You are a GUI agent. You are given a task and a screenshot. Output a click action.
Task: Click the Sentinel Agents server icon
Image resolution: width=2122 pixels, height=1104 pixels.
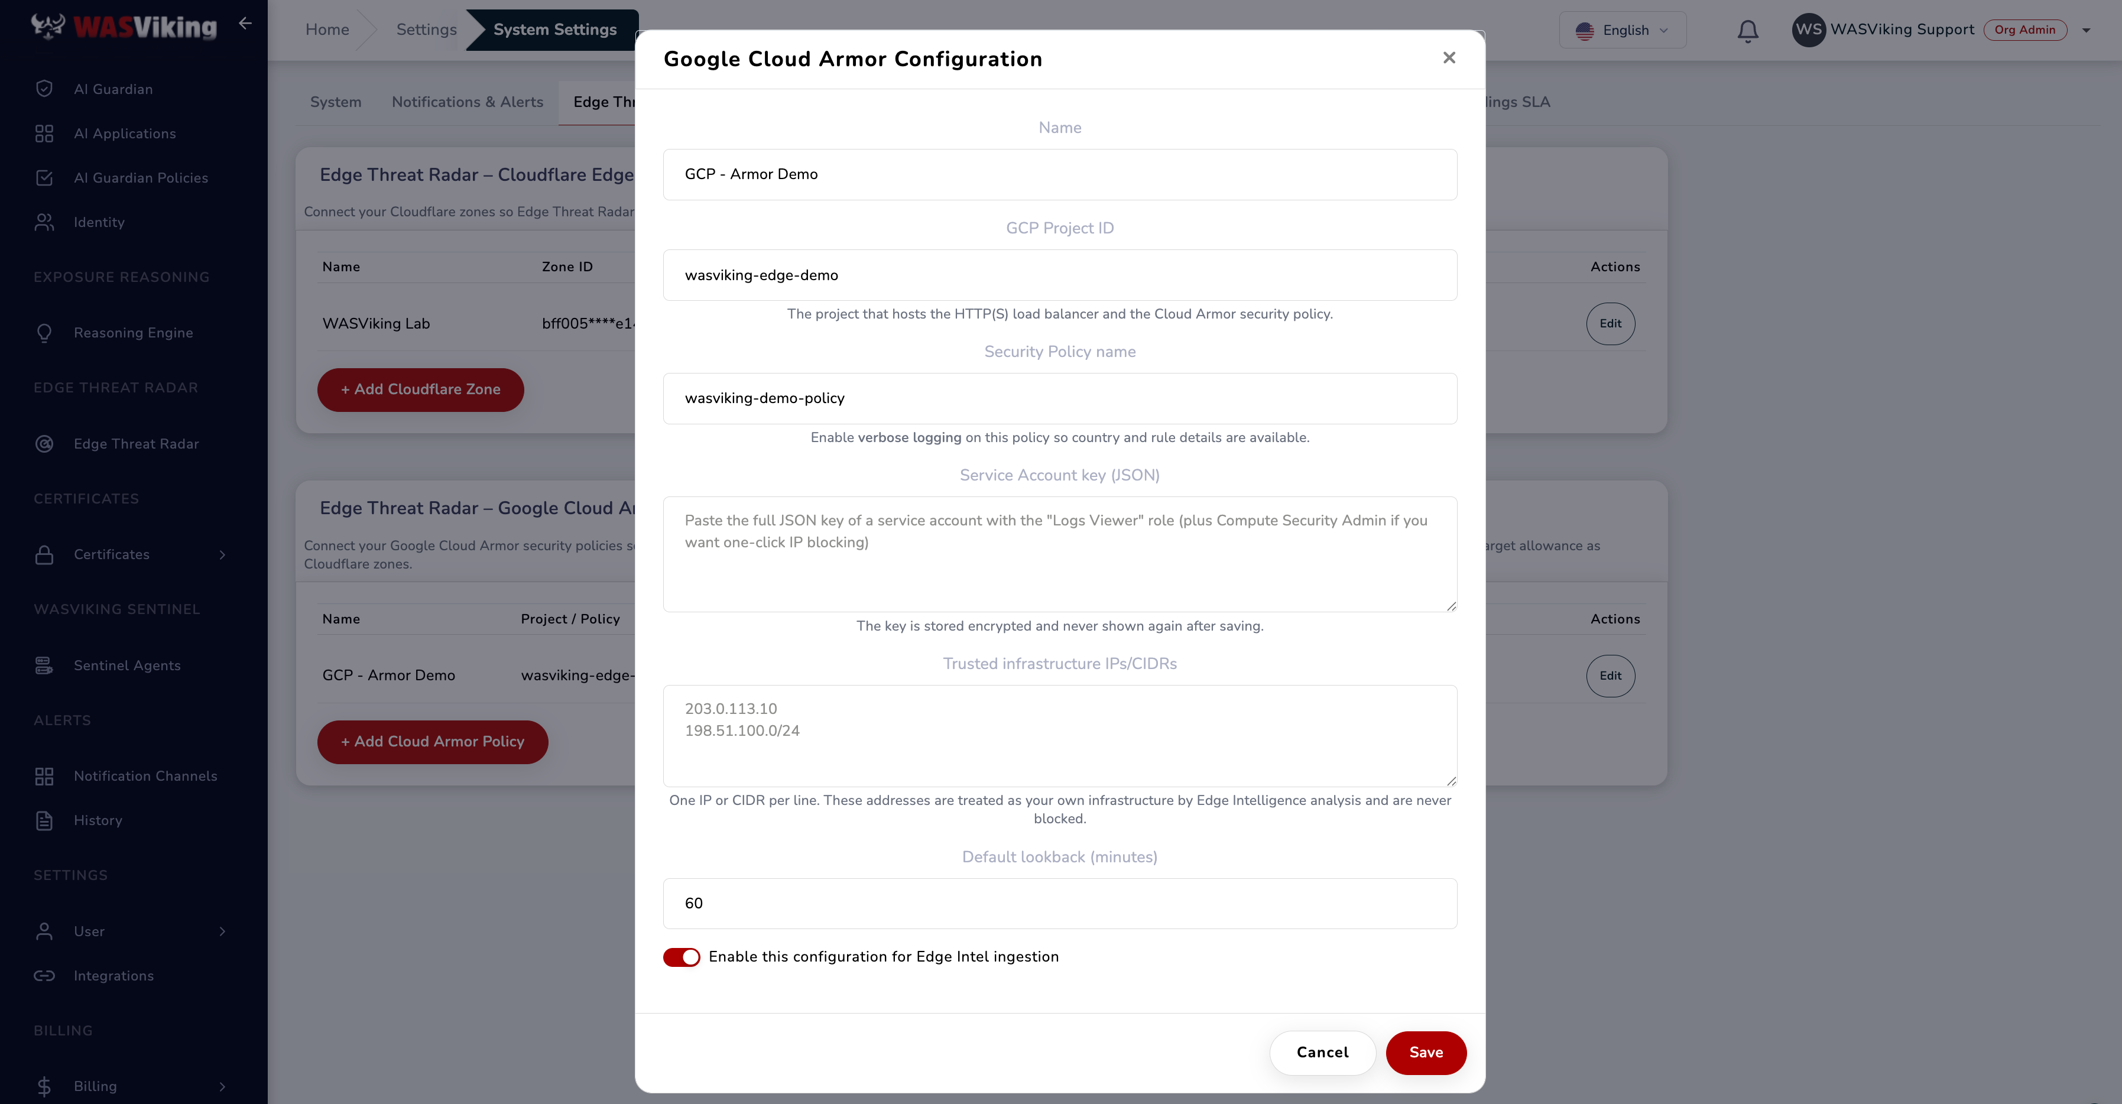point(44,665)
